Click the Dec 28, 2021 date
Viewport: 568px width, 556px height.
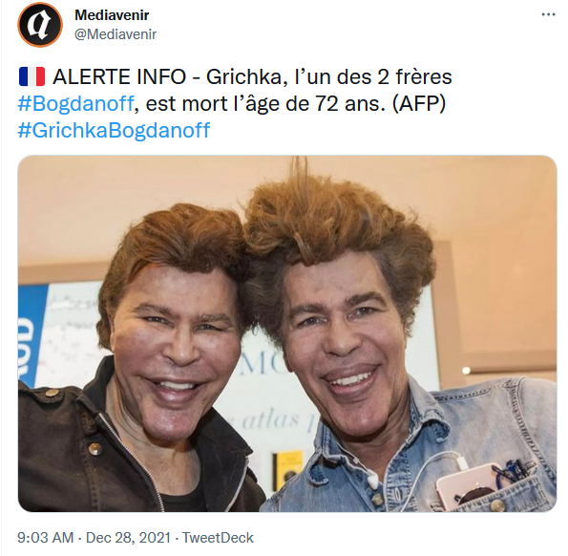[128, 537]
